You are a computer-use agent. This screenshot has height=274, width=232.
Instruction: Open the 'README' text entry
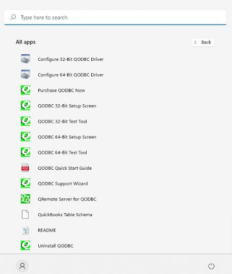click(47, 231)
